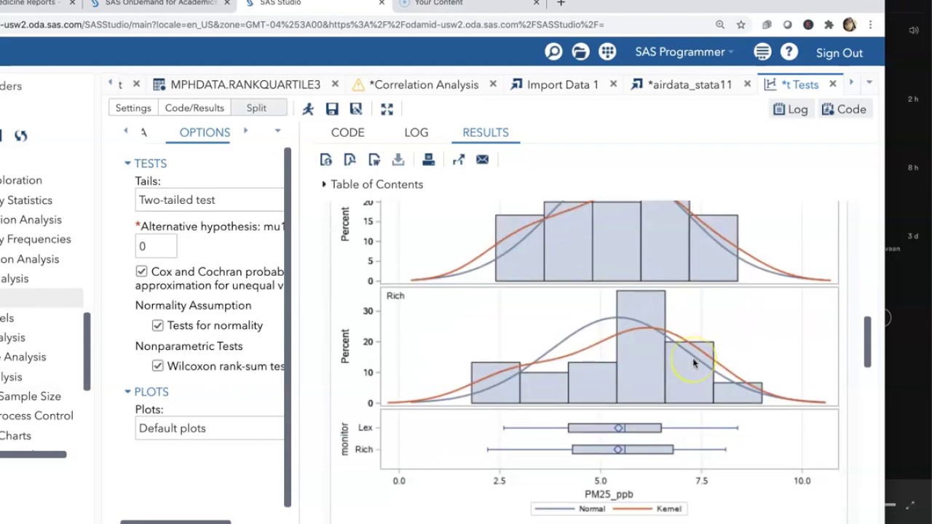Screen dimensions: 932x524
Task: Open results in a new browser tab icon
Action: coord(458,159)
